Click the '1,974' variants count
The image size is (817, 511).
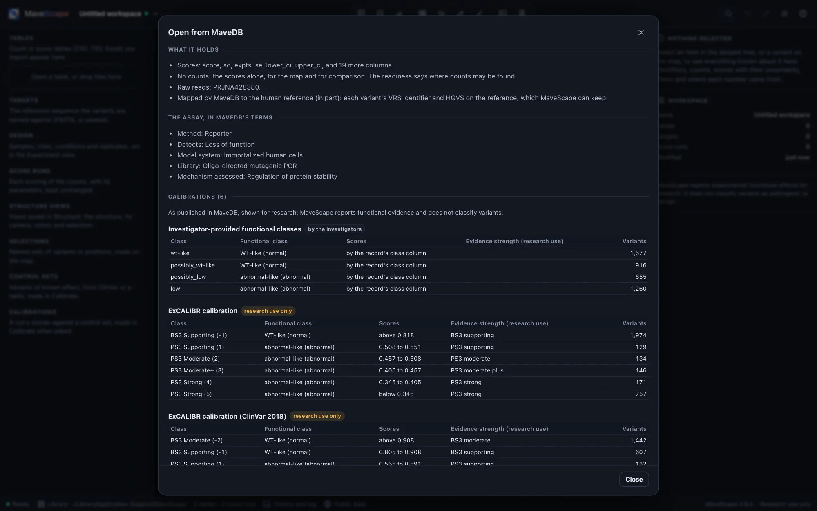click(638, 335)
